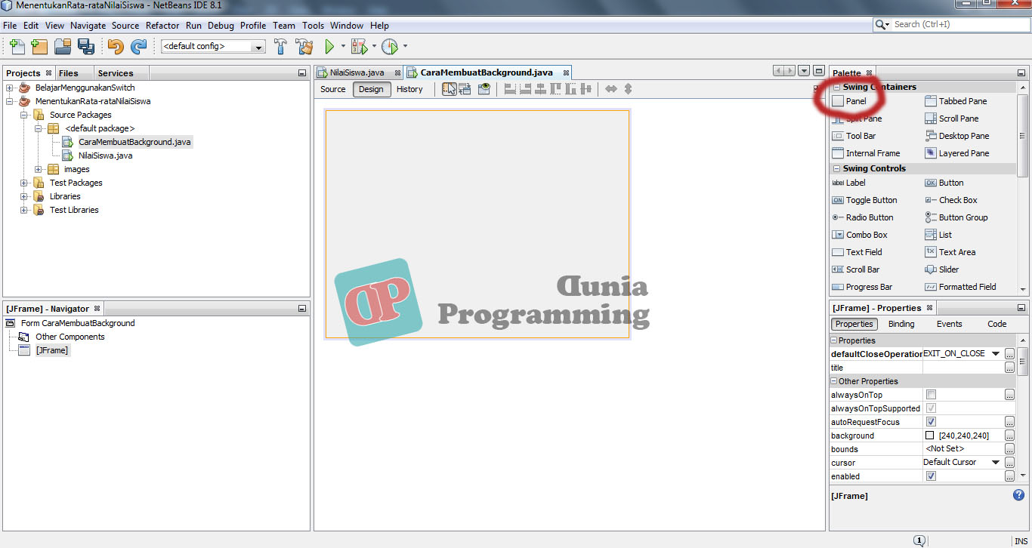The height and width of the screenshot is (548, 1032).
Task: Select Scroll Pane in the Palette
Action: click(x=952, y=119)
